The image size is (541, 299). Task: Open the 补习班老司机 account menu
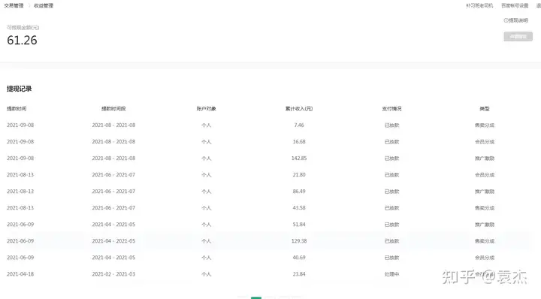(x=479, y=5)
